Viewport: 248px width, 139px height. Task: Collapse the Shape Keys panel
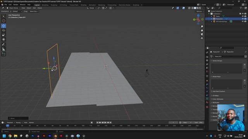(217, 76)
